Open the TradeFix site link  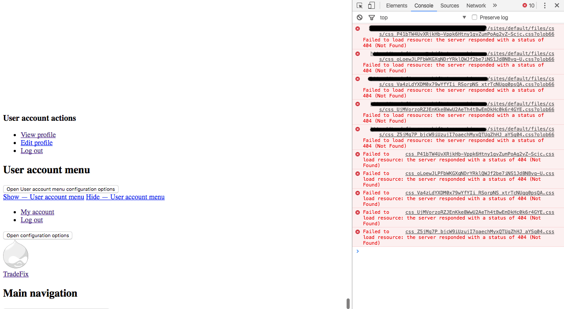pyautogui.click(x=16, y=274)
